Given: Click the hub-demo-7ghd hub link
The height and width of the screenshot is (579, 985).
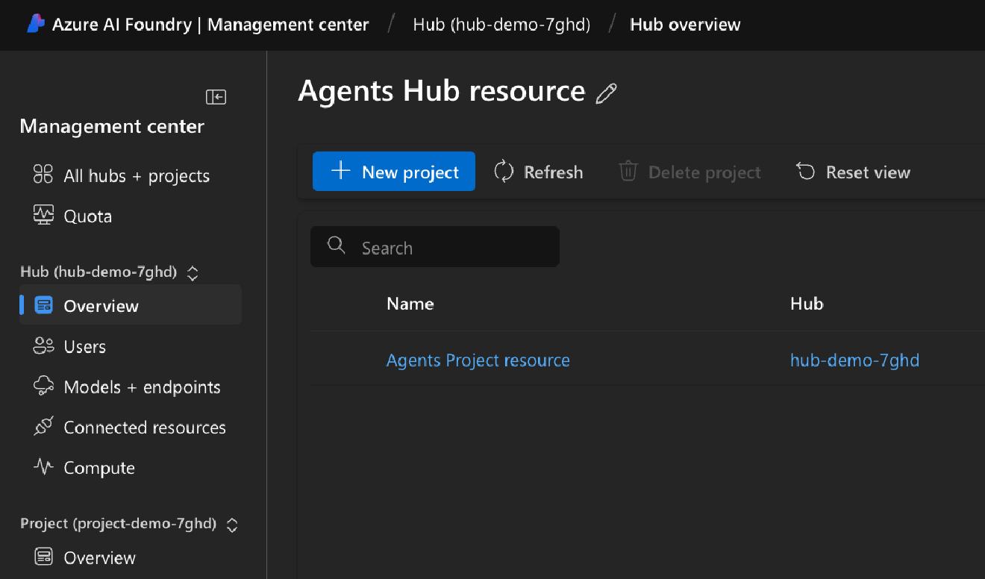Looking at the screenshot, I should 854,360.
